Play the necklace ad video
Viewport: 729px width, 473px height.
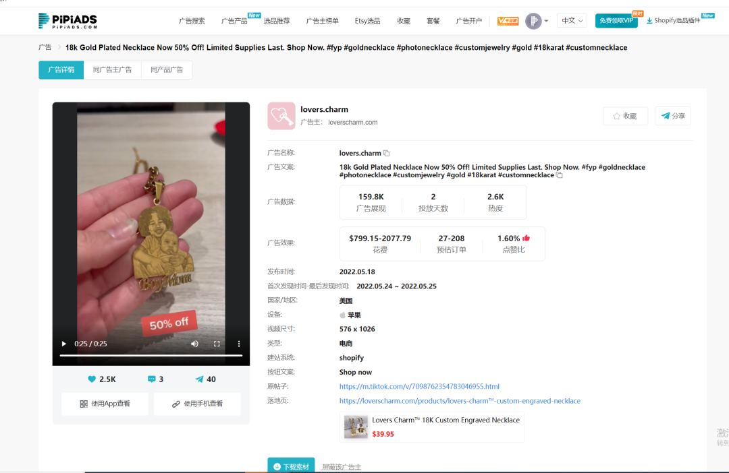pyautogui.click(x=64, y=344)
